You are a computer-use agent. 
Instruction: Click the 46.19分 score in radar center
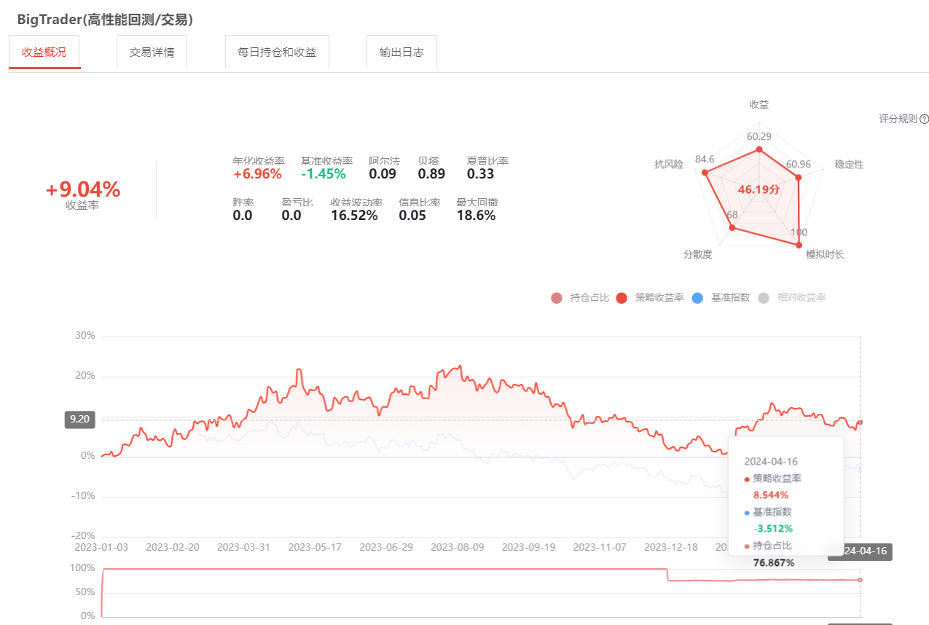click(x=759, y=189)
